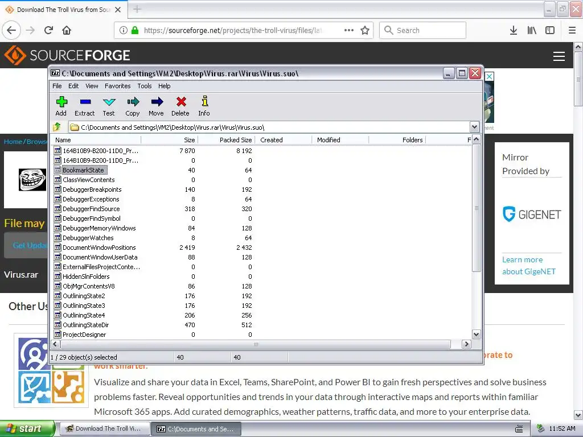The width and height of the screenshot is (583, 437).
Task: Sort file list by Modified column
Action: coord(340,140)
